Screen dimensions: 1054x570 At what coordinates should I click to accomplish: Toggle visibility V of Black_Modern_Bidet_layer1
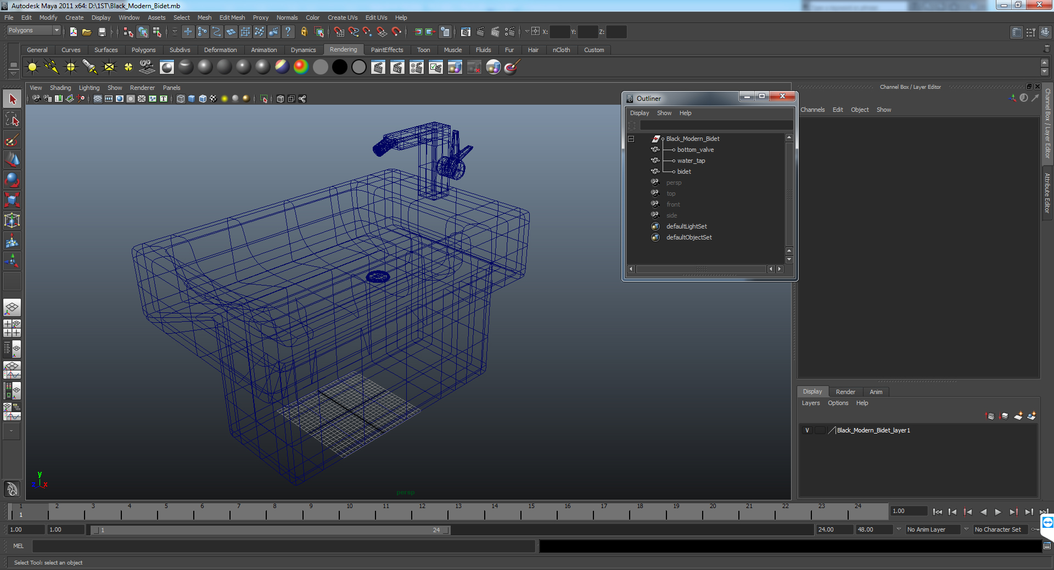(x=807, y=430)
